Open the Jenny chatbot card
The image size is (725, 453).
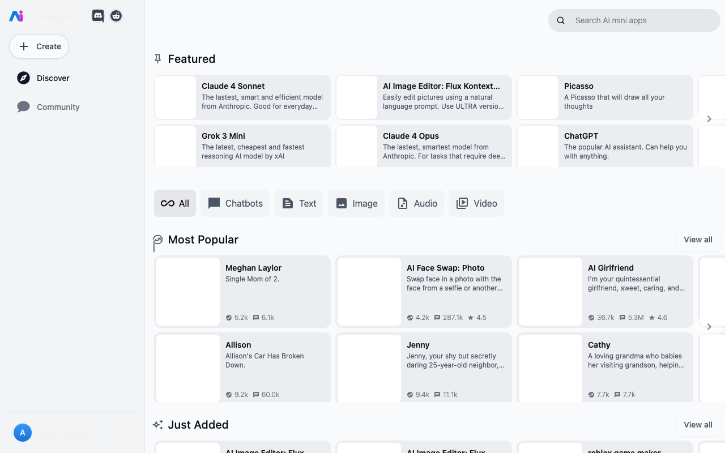click(x=424, y=367)
